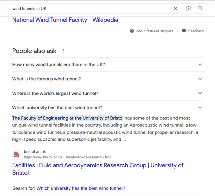Expand "How many wind tunnels" question chevron

pyautogui.click(x=200, y=64)
